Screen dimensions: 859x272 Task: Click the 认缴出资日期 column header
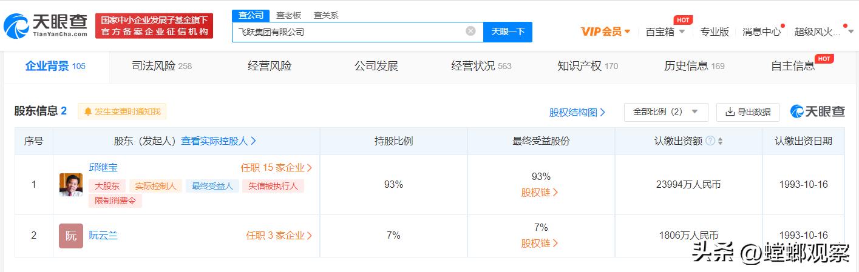[x=803, y=141]
